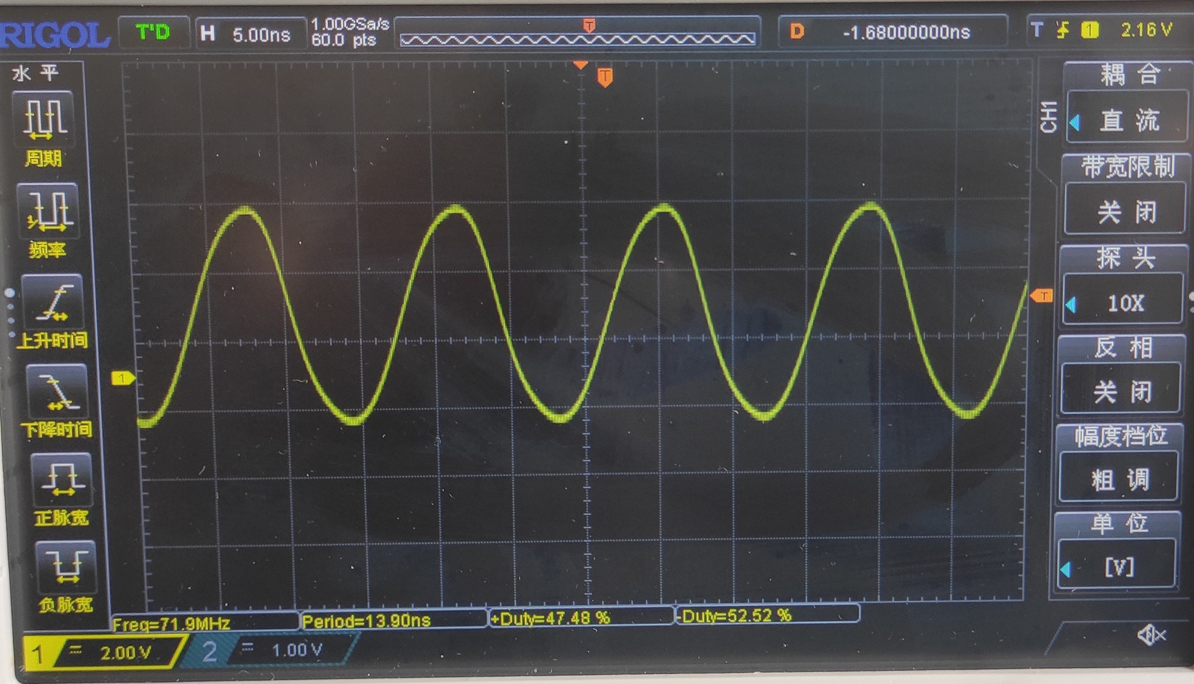Select the Rise Time (上升时间) icon
Image resolution: width=1194 pixels, height=684 pixels.
53,302
